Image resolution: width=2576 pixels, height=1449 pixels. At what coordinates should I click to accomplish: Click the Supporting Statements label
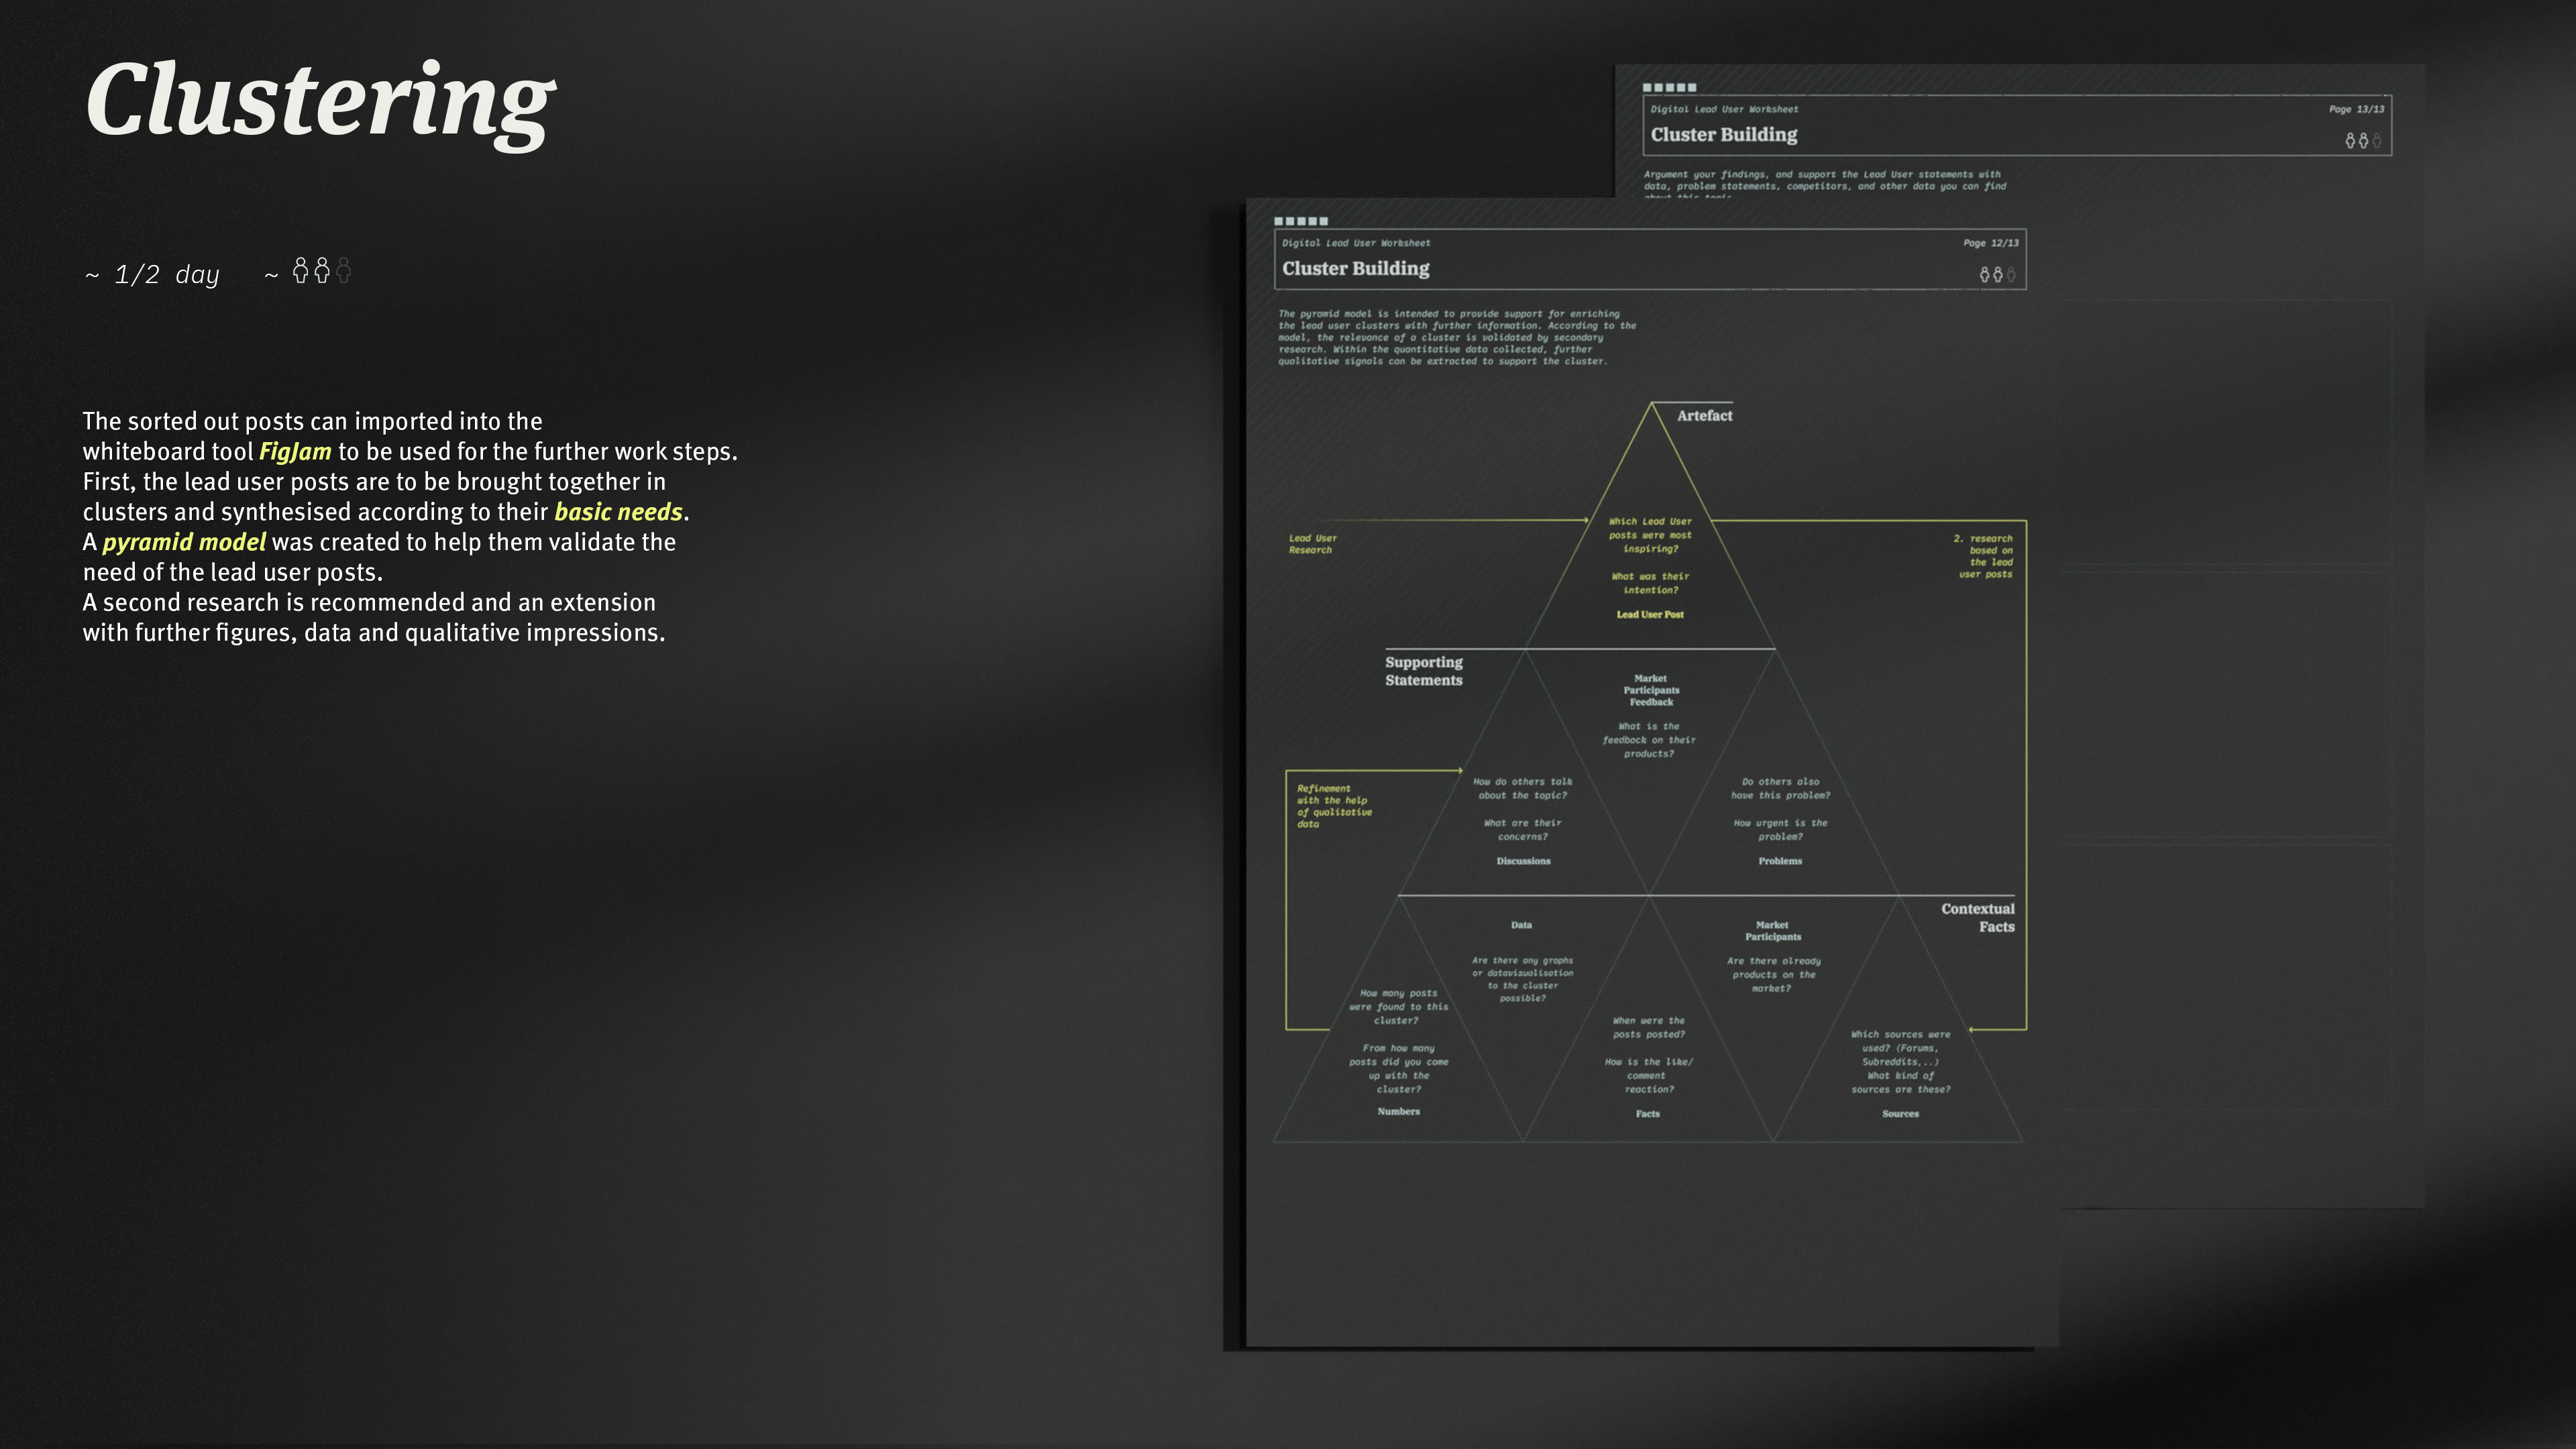click(x=1423, y=671)
